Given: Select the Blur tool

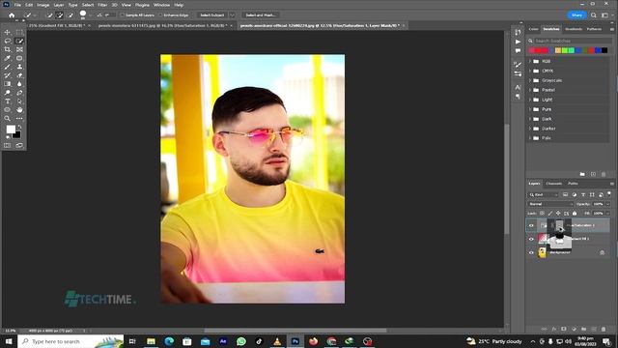Looking at the screenshot, I should (19, 84).
